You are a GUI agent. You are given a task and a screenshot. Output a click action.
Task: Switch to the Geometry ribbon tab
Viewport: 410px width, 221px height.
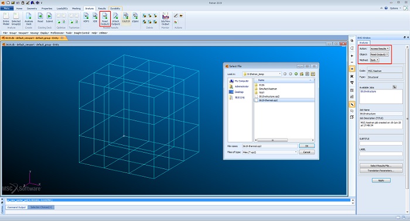(32, 9)
